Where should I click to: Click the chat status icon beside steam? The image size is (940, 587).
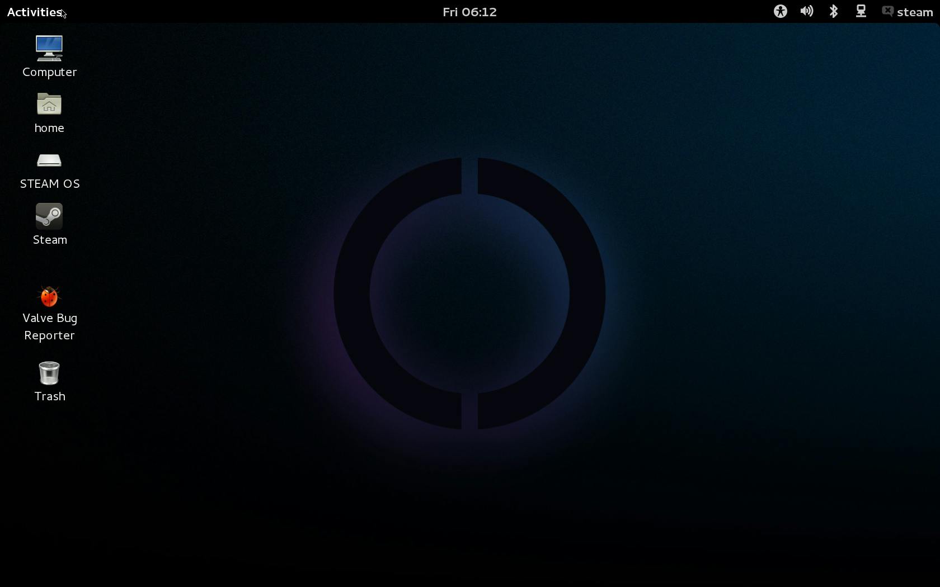tap(888, 12)
